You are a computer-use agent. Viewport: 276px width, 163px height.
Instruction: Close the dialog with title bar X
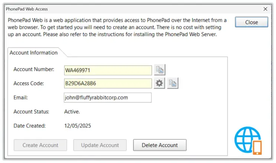click(x=265, y=9)
